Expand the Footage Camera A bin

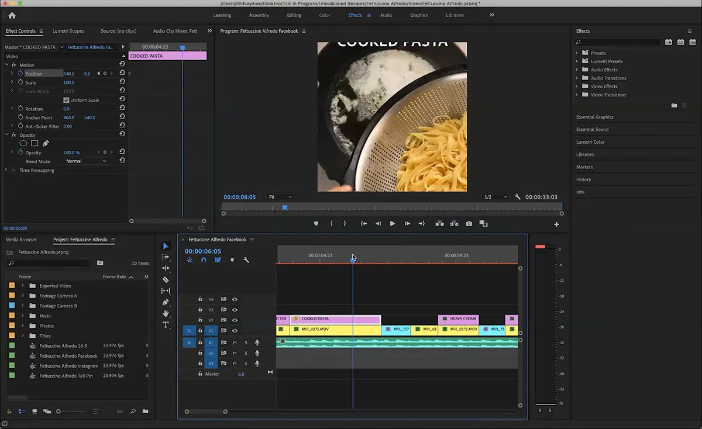coord(23,296)
